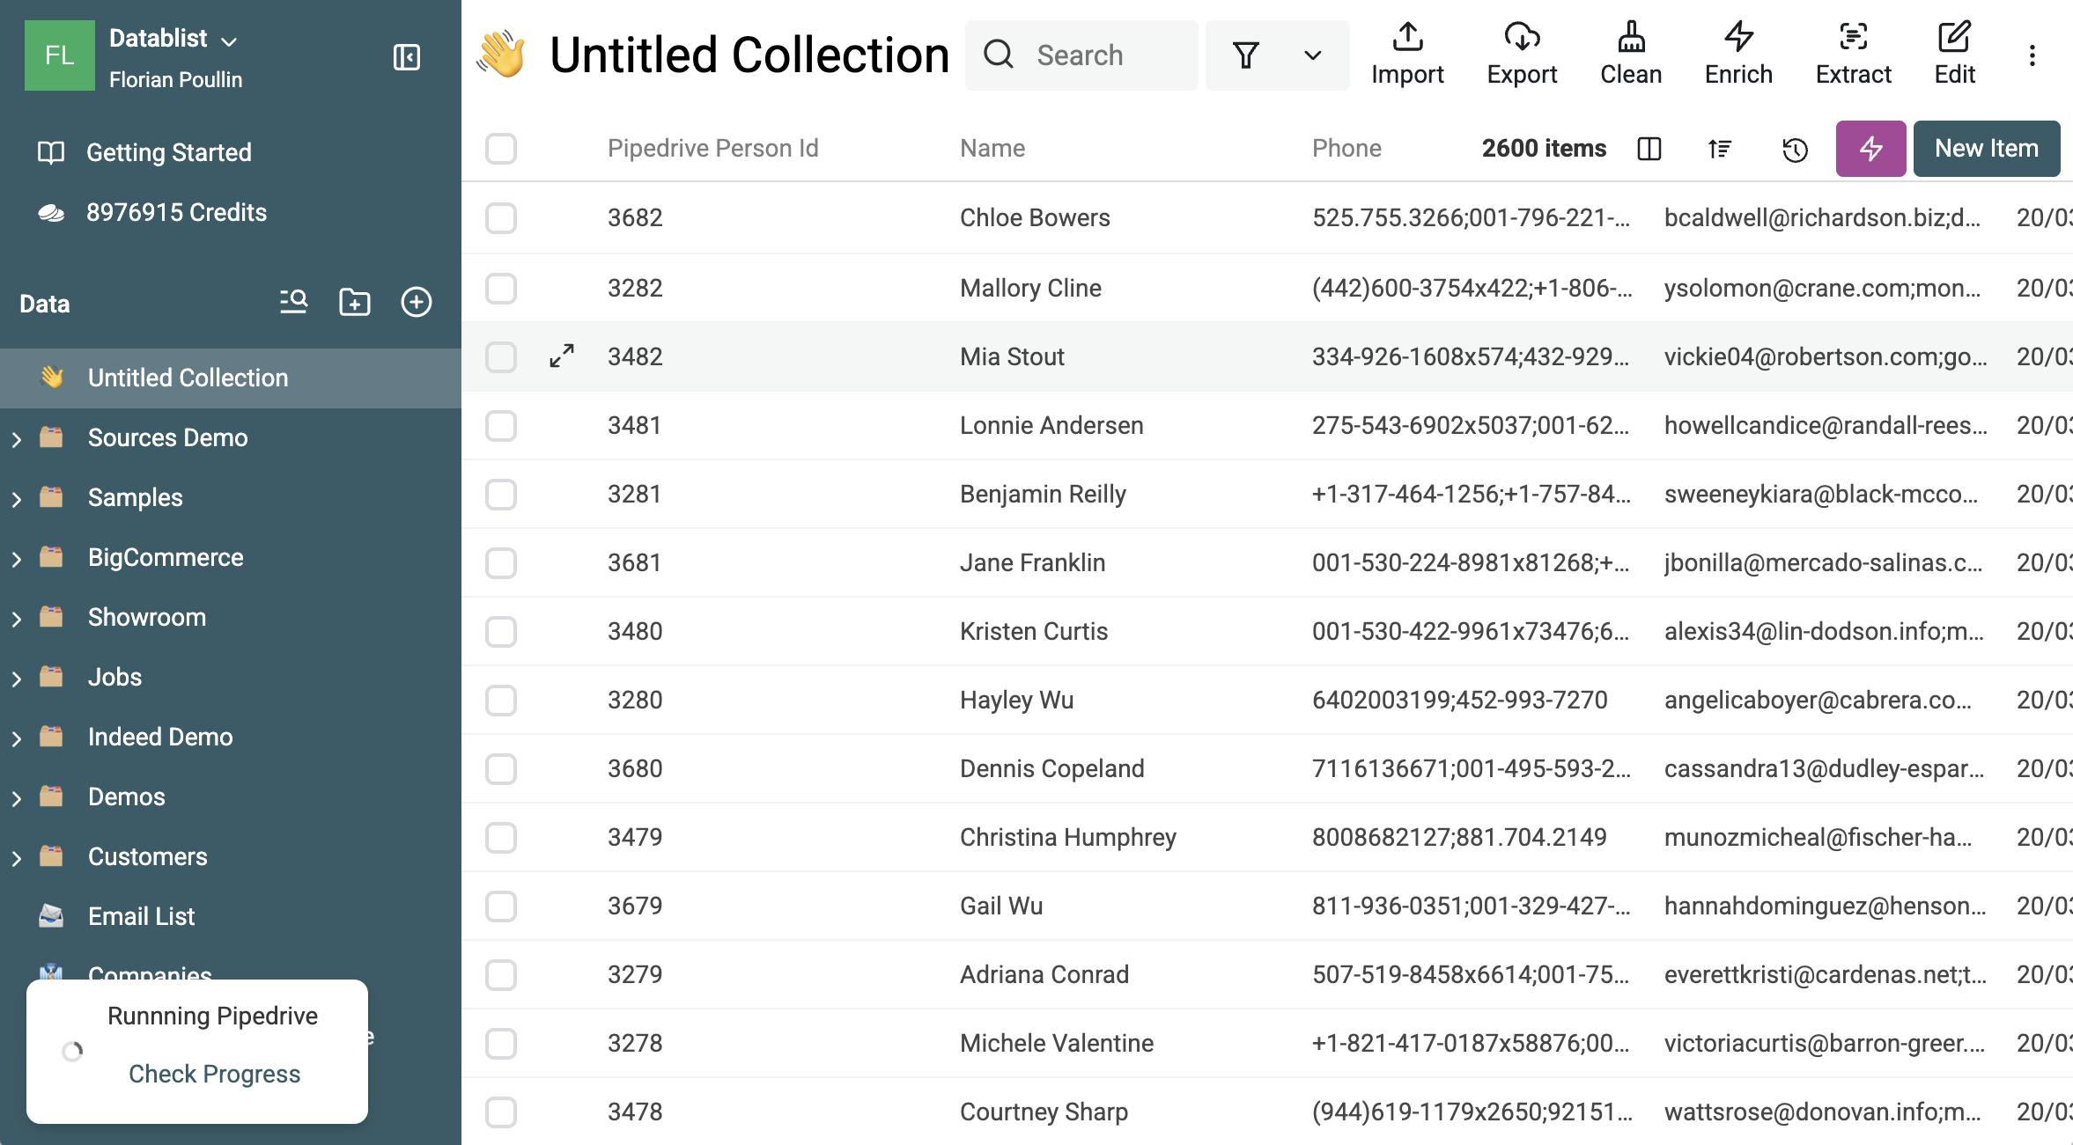Image resolution: width=2073 pixels, height=1145 pixels.
Task: Check the Mallory Cline row checkbox
Action: (501, 288)
